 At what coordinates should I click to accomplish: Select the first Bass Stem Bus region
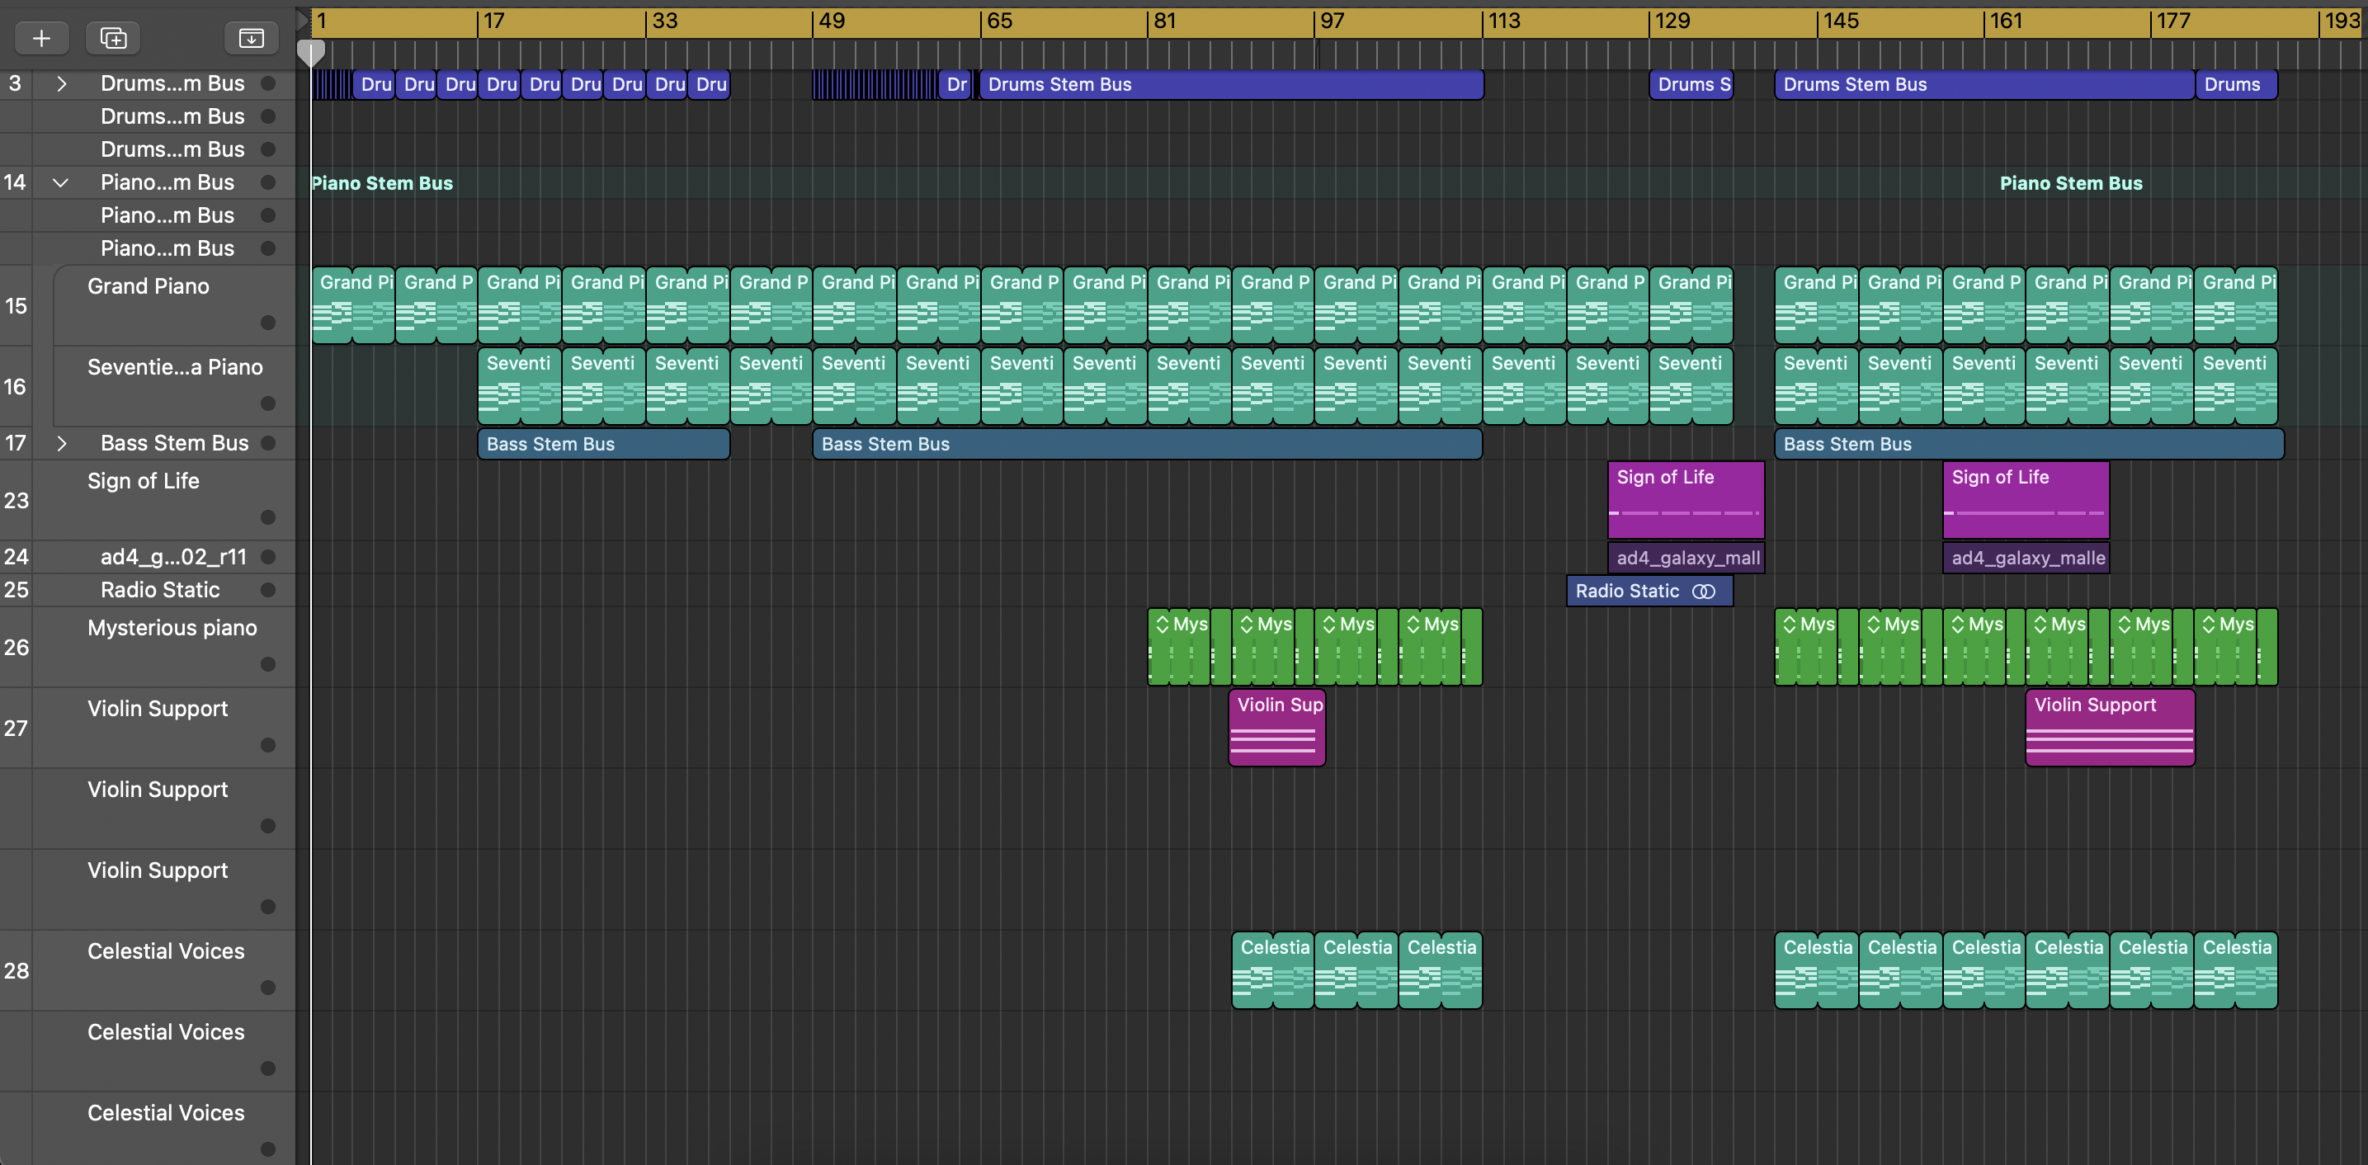(603, 444)
